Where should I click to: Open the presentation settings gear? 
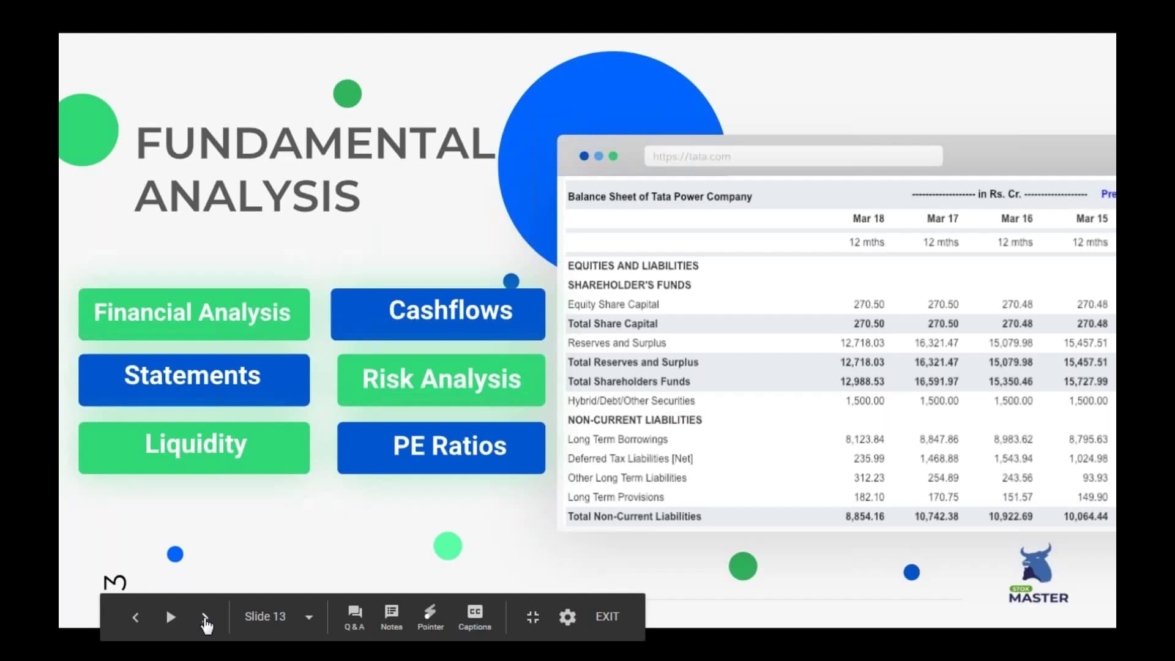pyautogui.click(x=567, y=617)
